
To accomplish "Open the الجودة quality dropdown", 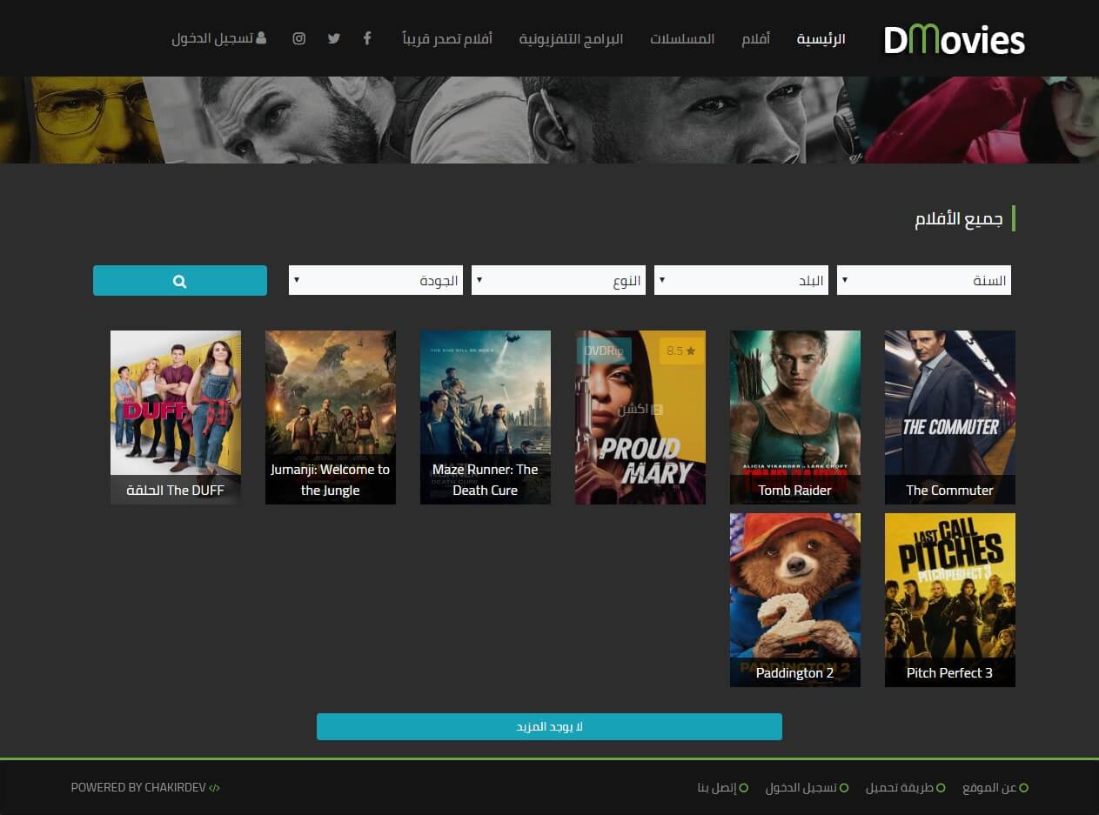I will [x=375, y=281].
